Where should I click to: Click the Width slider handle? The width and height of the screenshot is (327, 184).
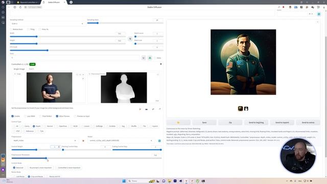tap(36, 36)
